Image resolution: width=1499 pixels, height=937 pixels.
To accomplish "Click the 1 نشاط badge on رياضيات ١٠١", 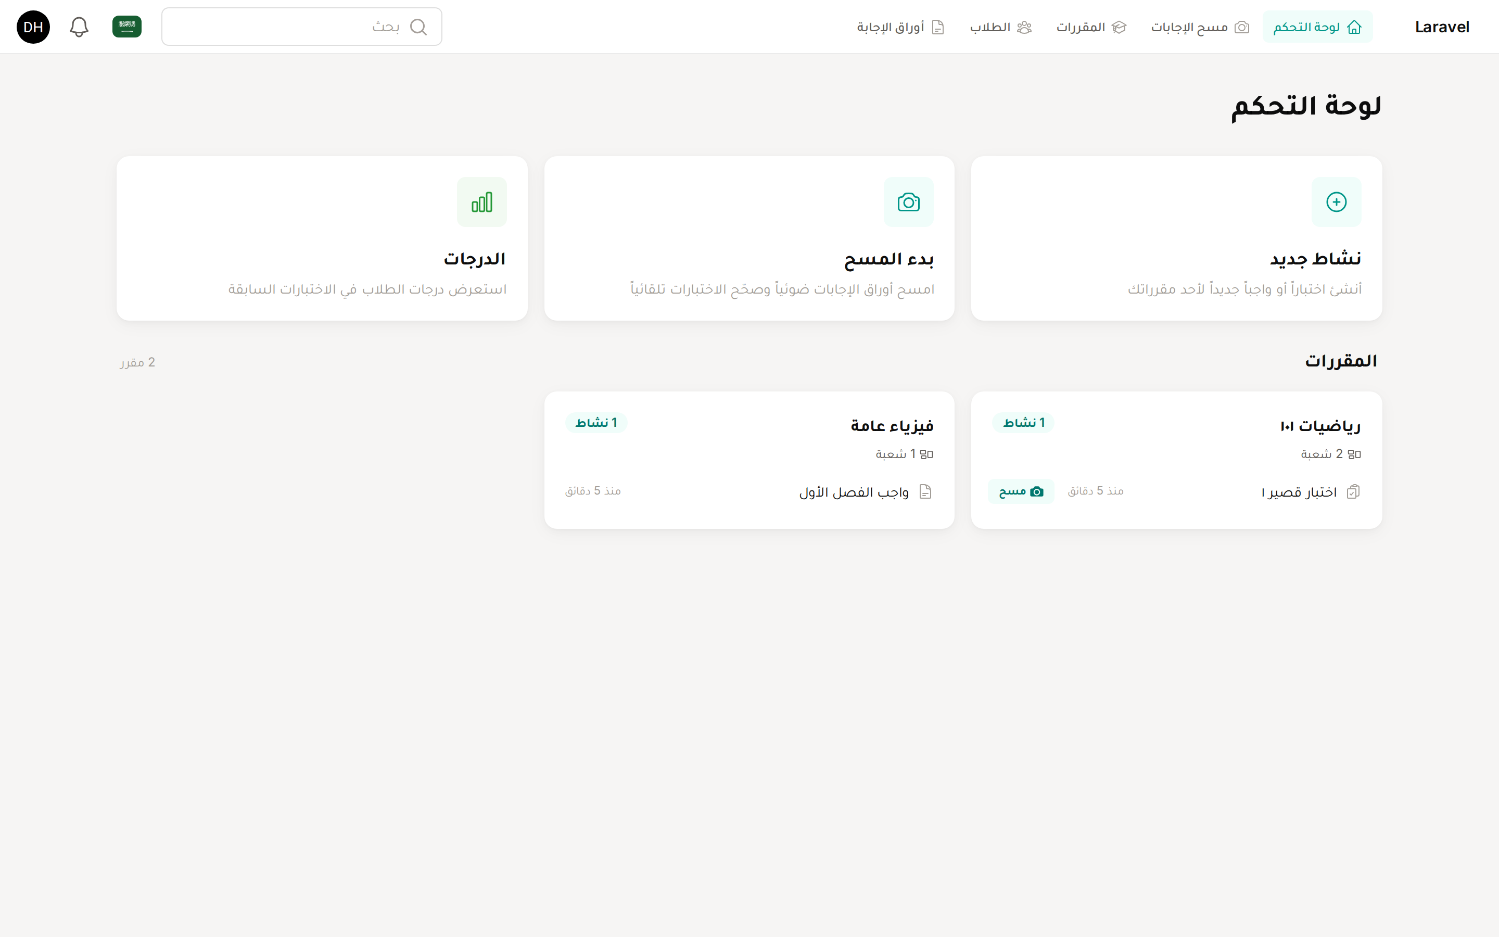I will 1023,423.
